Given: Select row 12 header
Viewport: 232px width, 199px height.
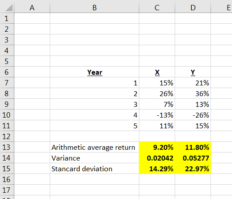Looking at the screenshot, I should pos(7,136).
